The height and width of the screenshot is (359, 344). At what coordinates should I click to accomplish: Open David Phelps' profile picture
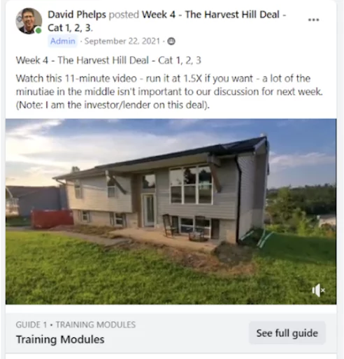click(x=29, y=21)
